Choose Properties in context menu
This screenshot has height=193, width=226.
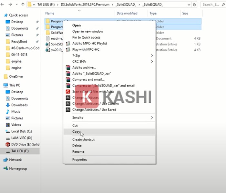click(79, 159)
